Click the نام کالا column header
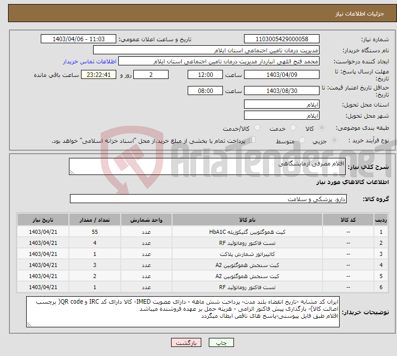This screenshot has height=356, width=397. pos(247,220)
